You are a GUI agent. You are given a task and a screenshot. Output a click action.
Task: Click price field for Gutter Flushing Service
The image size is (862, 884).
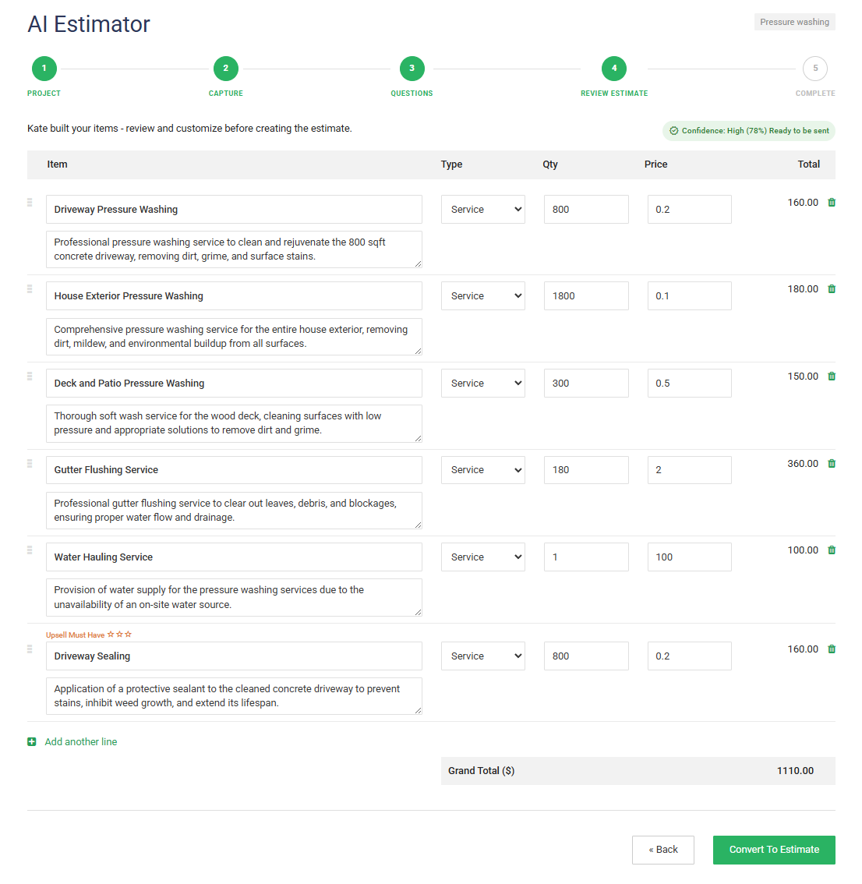689,470
